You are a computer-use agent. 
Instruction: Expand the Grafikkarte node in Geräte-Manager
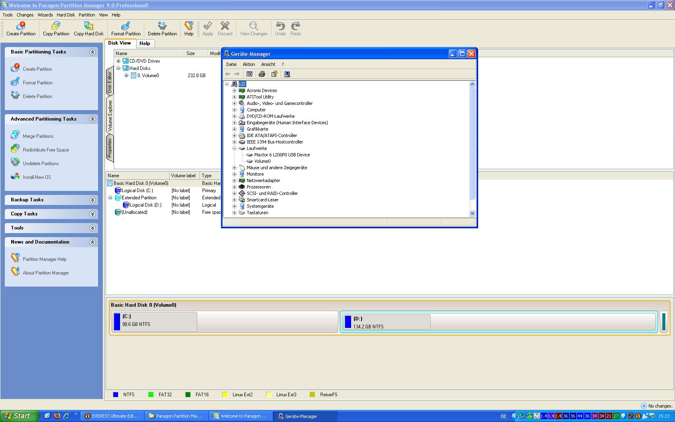point(235,129)
